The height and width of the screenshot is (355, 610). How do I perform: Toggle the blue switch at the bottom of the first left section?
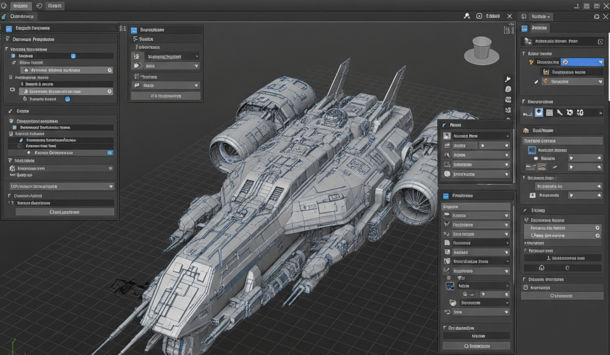point(68,99)
